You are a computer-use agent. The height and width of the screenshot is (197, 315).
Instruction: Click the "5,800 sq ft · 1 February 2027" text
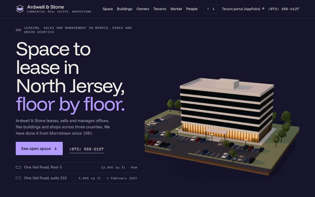click(x=108, y=178)
